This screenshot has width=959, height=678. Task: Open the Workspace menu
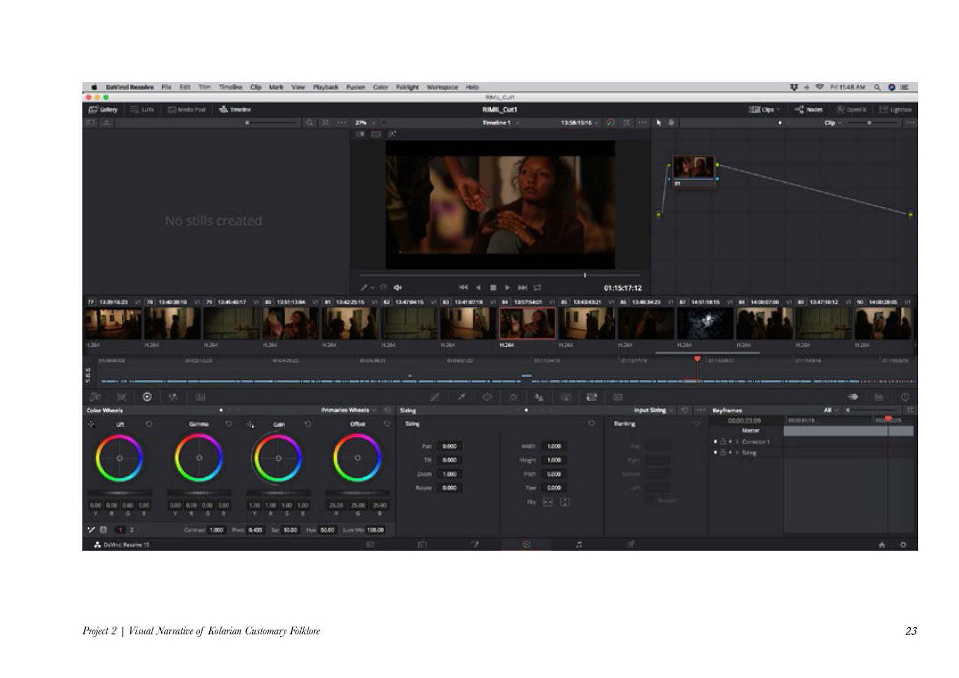tap(442, 87)
